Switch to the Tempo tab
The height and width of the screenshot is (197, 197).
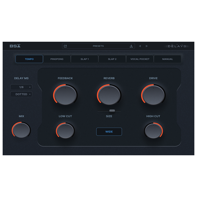click(29, 59)
